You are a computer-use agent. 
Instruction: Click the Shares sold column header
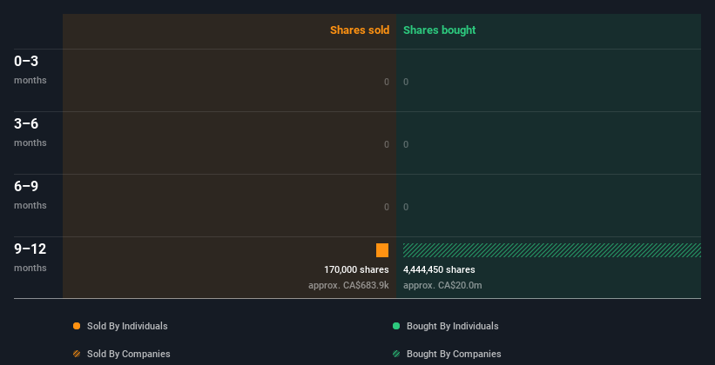pyautogui.click(x=360, y=30)
